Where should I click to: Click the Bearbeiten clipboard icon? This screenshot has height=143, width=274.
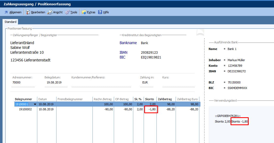point(28,12)
